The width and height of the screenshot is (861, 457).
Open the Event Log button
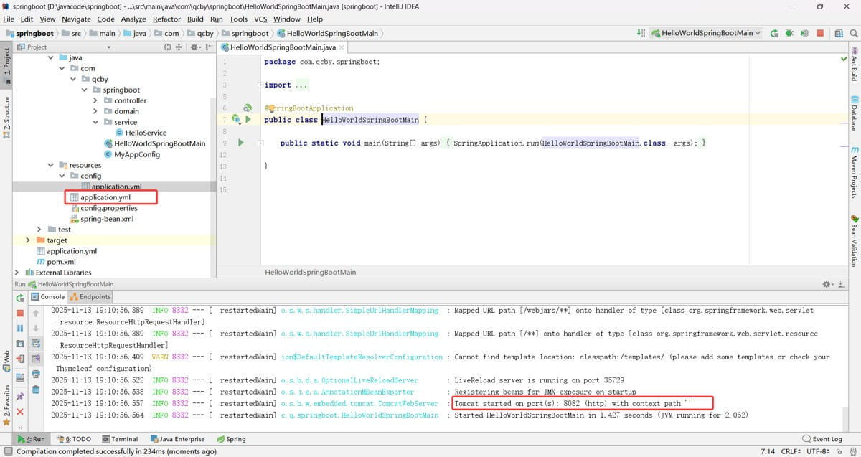[x=822, y=439]
